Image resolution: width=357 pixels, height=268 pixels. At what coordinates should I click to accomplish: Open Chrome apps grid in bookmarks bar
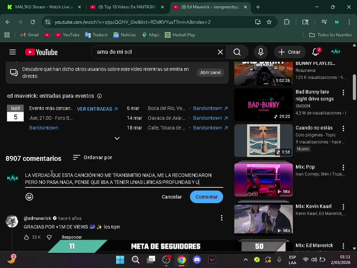click(7, 35)
